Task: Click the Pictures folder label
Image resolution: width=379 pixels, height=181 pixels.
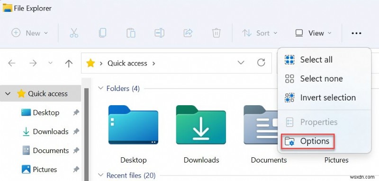Action: coord(336,160)
